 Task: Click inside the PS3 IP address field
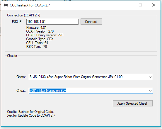[x=52, y=22]
